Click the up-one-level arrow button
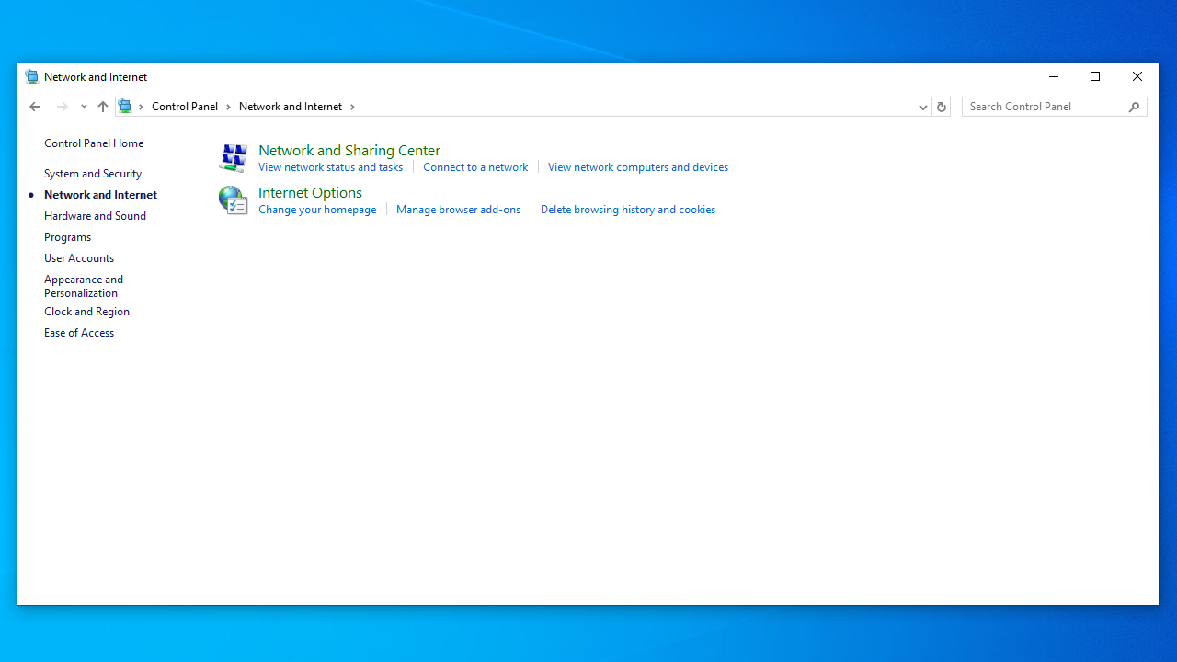 click(x=103, y=107)
